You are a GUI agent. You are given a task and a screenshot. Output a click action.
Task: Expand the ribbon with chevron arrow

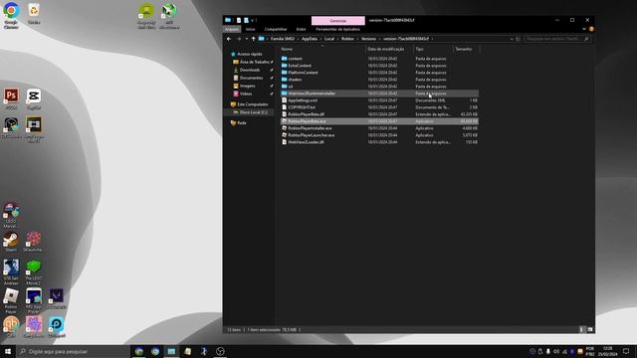[584, 29]
